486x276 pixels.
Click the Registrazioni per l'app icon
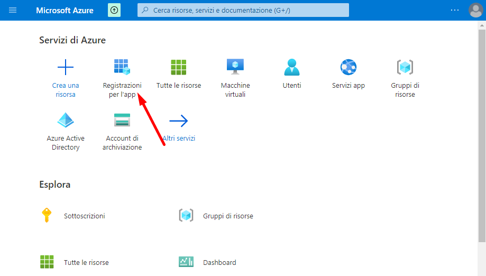(x=122, y=67)
